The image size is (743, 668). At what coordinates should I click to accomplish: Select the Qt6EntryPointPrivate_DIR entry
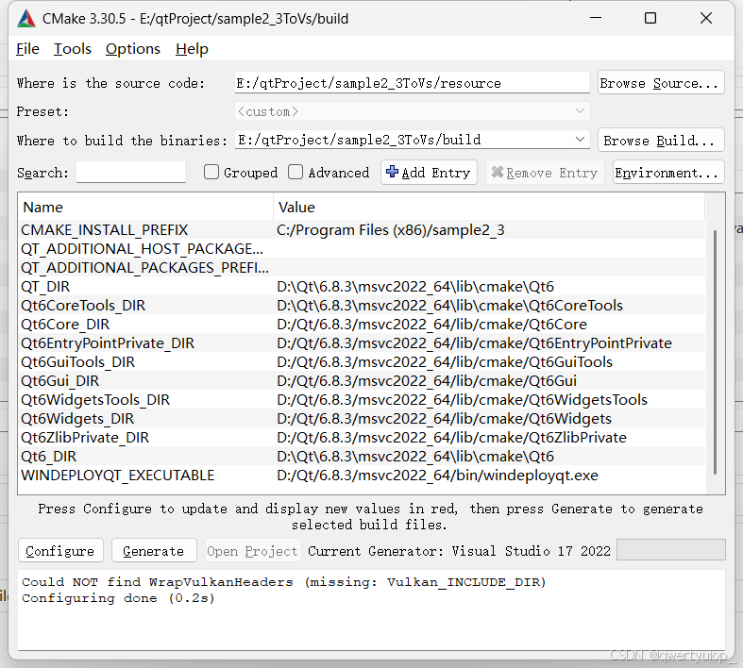[108, 343]
